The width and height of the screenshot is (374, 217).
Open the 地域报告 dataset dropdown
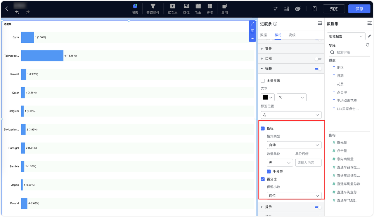(346, 36)
